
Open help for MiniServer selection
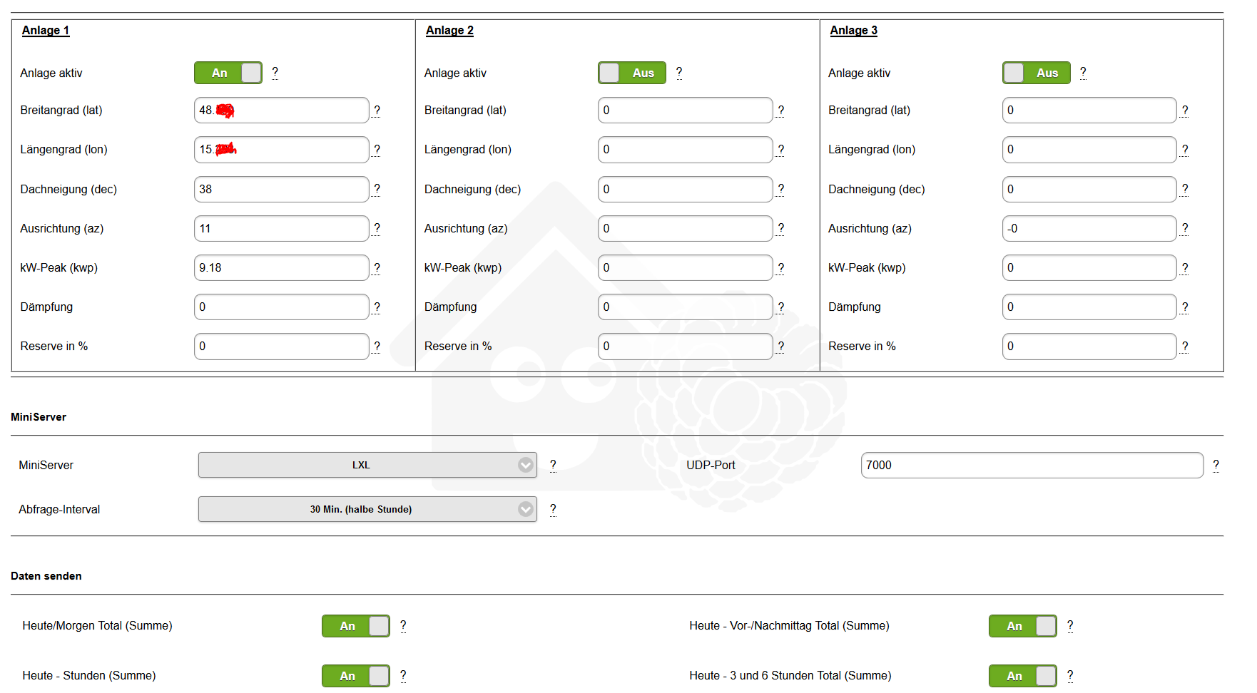[x=553, y=465]
